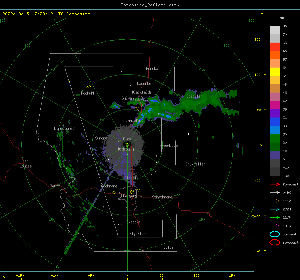This screenshot has height=280, width=300.
Task: Click the red forecast ellipse legend icon
Action: tap(275, 242)
